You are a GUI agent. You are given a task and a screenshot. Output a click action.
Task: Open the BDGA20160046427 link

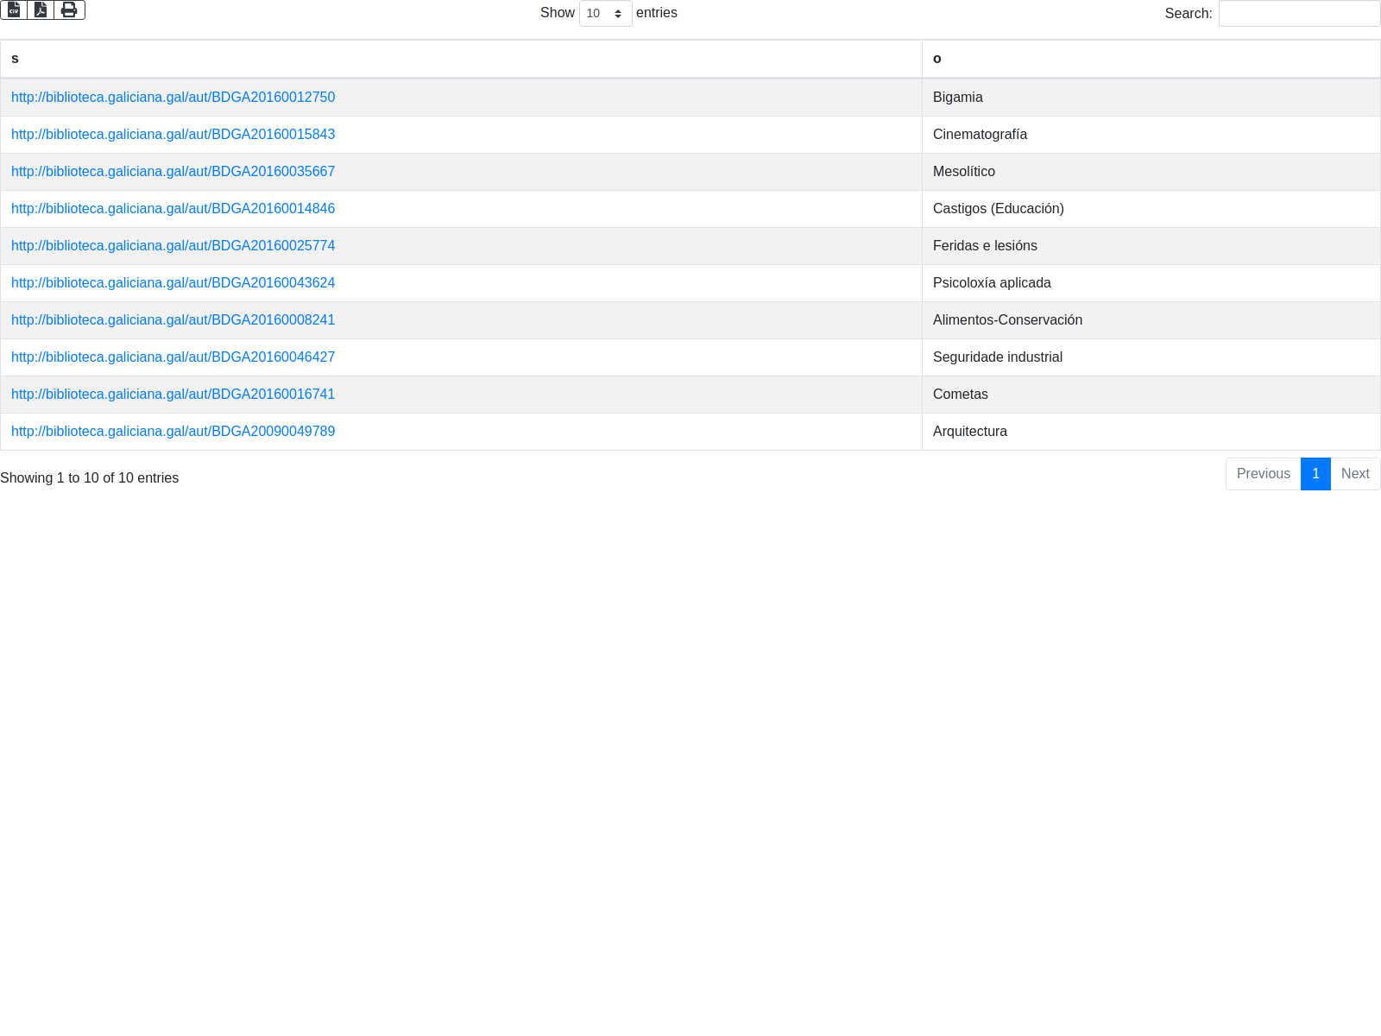(x=173, y=357)
